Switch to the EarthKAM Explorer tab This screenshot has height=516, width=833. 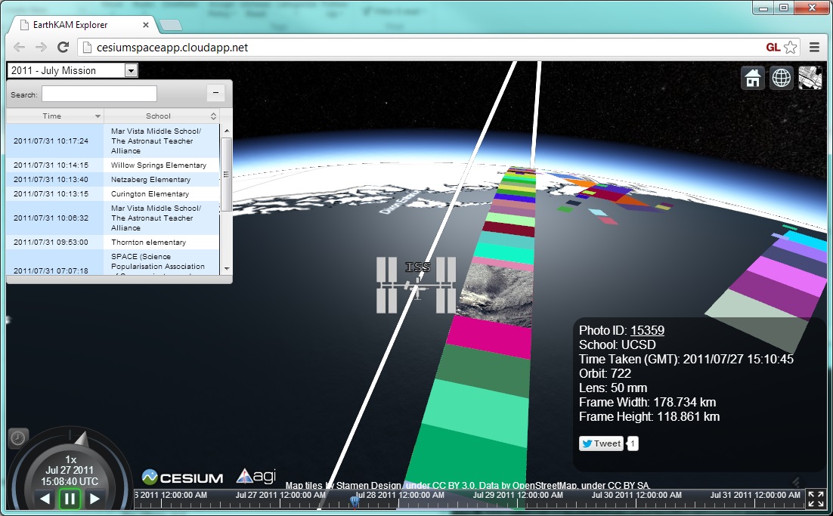84,25
